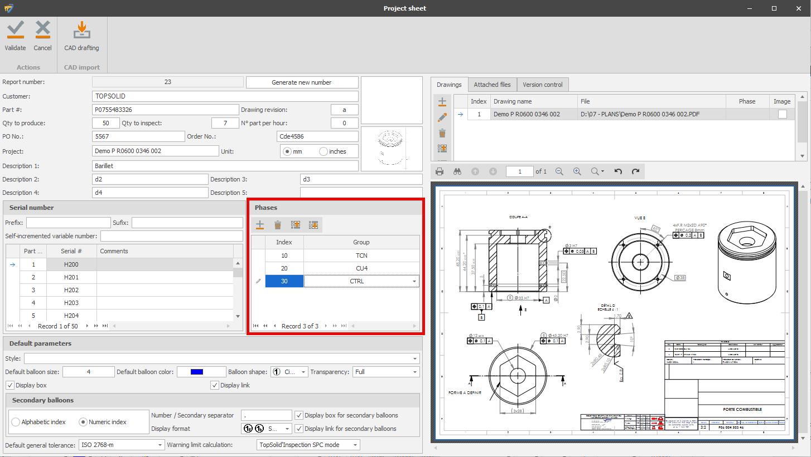The width and height of the screenshot is (811, 457).
Task: Select the inches unit radio button
Action: 324,151
